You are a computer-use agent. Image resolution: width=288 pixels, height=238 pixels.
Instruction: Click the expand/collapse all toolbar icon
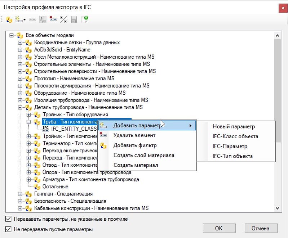[x=63, y=19]
